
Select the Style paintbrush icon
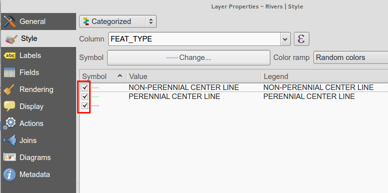click(x=11, y=39)
